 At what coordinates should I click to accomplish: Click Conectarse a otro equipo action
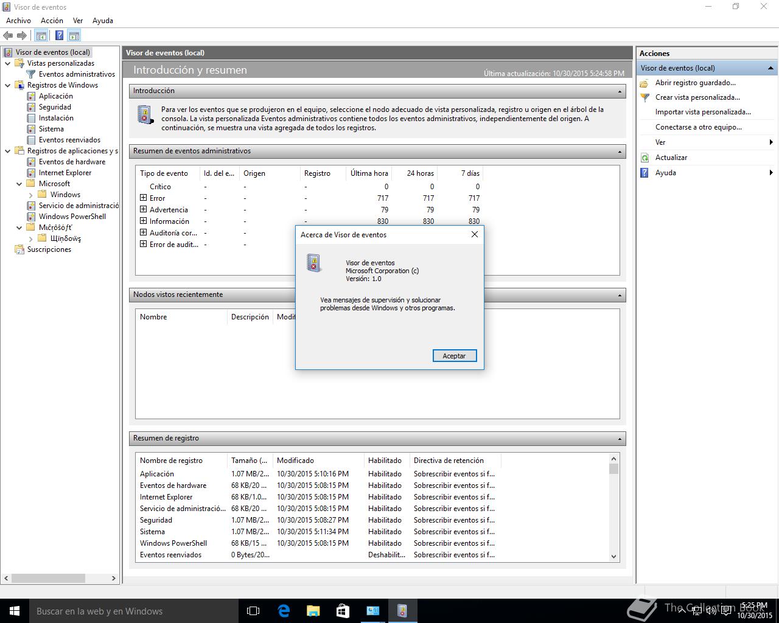coord(698,127)
